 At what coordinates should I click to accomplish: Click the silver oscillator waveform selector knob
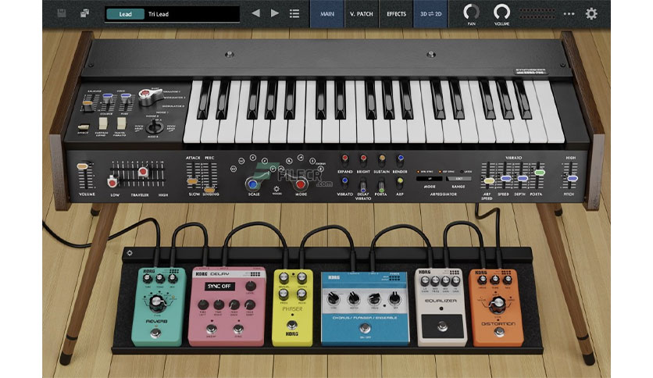pyautogui.click(x=148, y=97)
